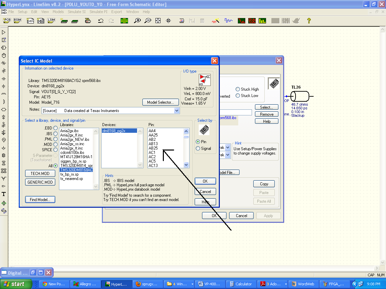This screenshot has height=289, width=386.
Task: Click the Zoom In magnifier toolbar icon
Action: pos(137,21)
